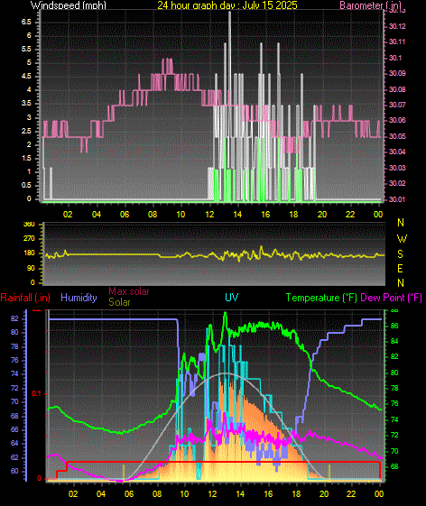Viewport: 426px width, 506px height.
Task: Click the 'Humidity' legend label
Action: 79,298
